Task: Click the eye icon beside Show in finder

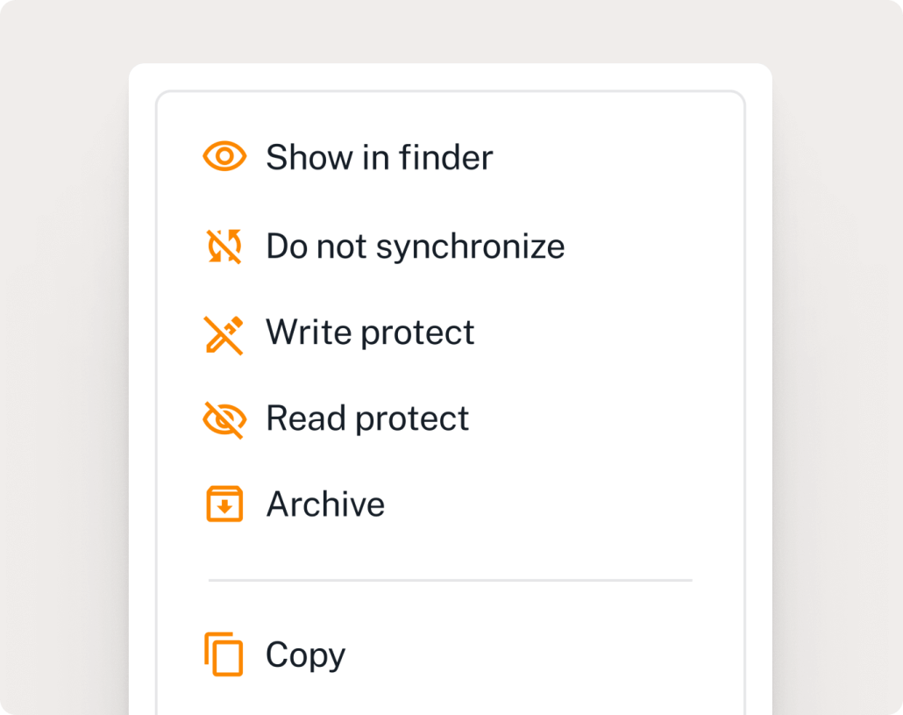Action: (x=224, y=157)
